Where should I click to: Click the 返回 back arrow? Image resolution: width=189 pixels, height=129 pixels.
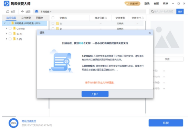tap(23, 11)
